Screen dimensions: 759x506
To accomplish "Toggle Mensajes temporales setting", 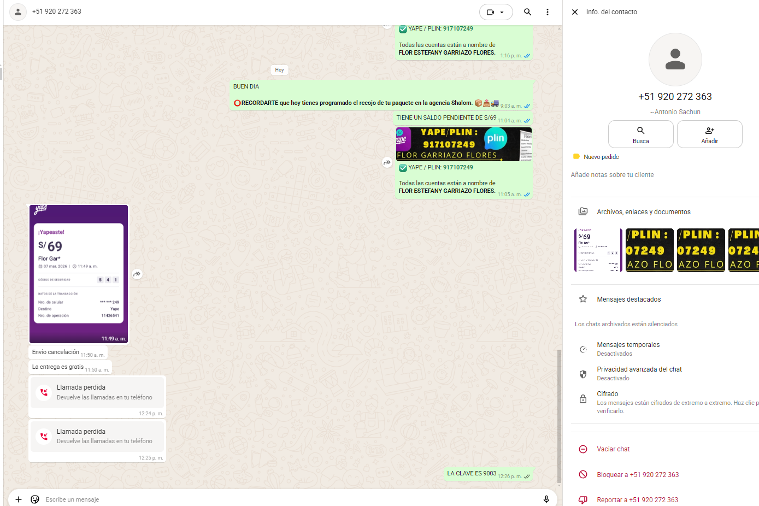I will (x=628, y=349).
